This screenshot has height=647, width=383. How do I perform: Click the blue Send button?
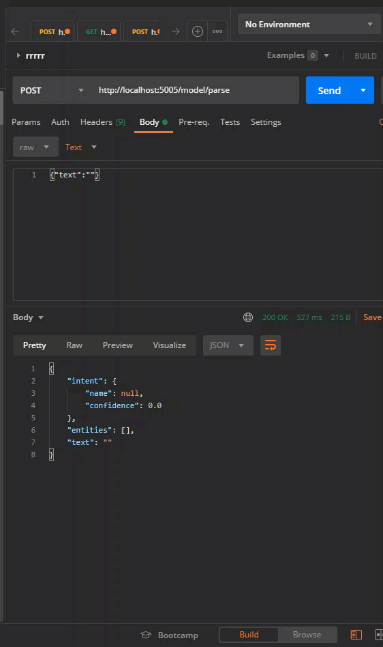point(329,90)
